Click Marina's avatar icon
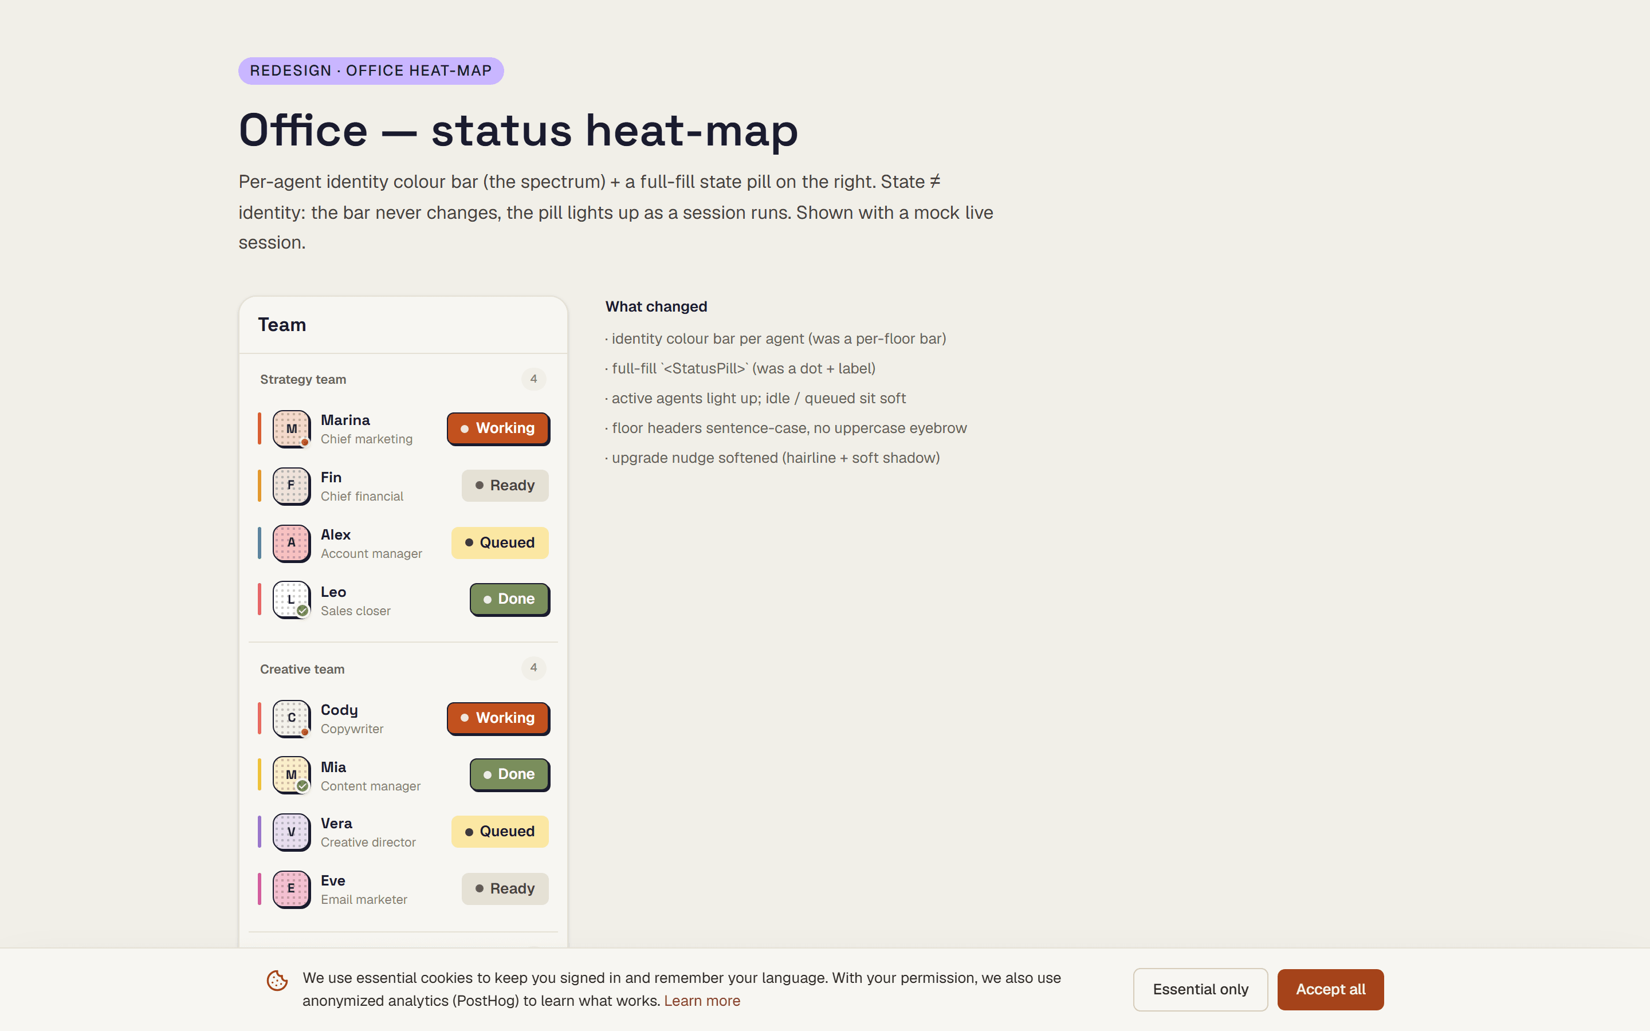This screenshot has height=1031, width=1650. coord(291,429)
